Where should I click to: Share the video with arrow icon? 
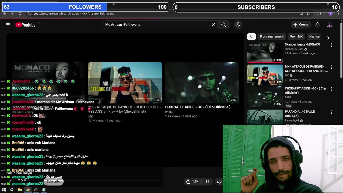[219, 181]
